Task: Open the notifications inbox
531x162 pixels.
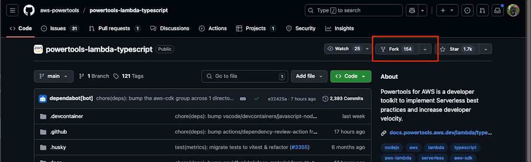Action: [497, 10]
